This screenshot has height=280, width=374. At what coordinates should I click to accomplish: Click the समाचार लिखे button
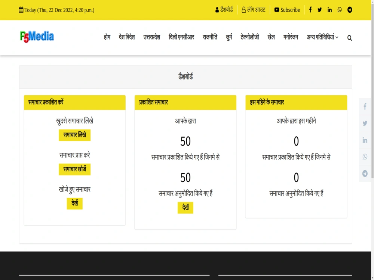point(75,135)
